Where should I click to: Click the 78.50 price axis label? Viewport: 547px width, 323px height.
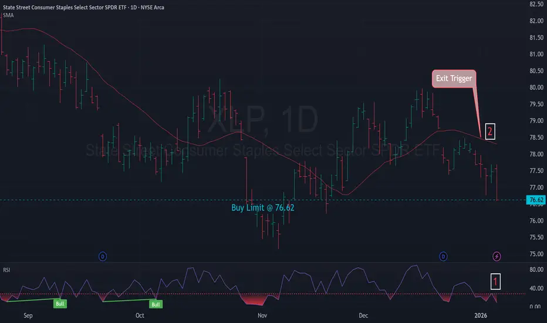pos(536,137)
